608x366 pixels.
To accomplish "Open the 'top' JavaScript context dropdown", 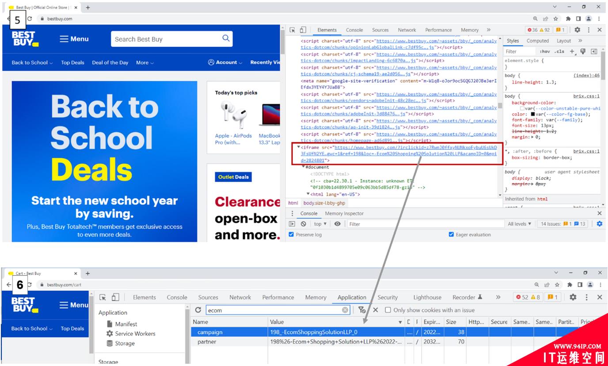I will click(x=320, y=224).
